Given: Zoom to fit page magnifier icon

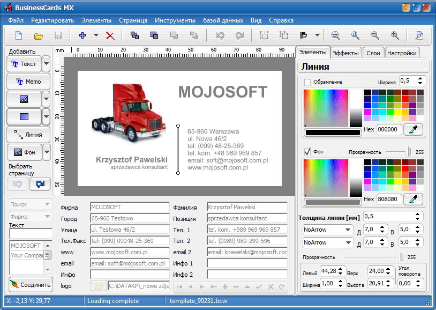Looking at the screenshot, I should coord(336,35).
